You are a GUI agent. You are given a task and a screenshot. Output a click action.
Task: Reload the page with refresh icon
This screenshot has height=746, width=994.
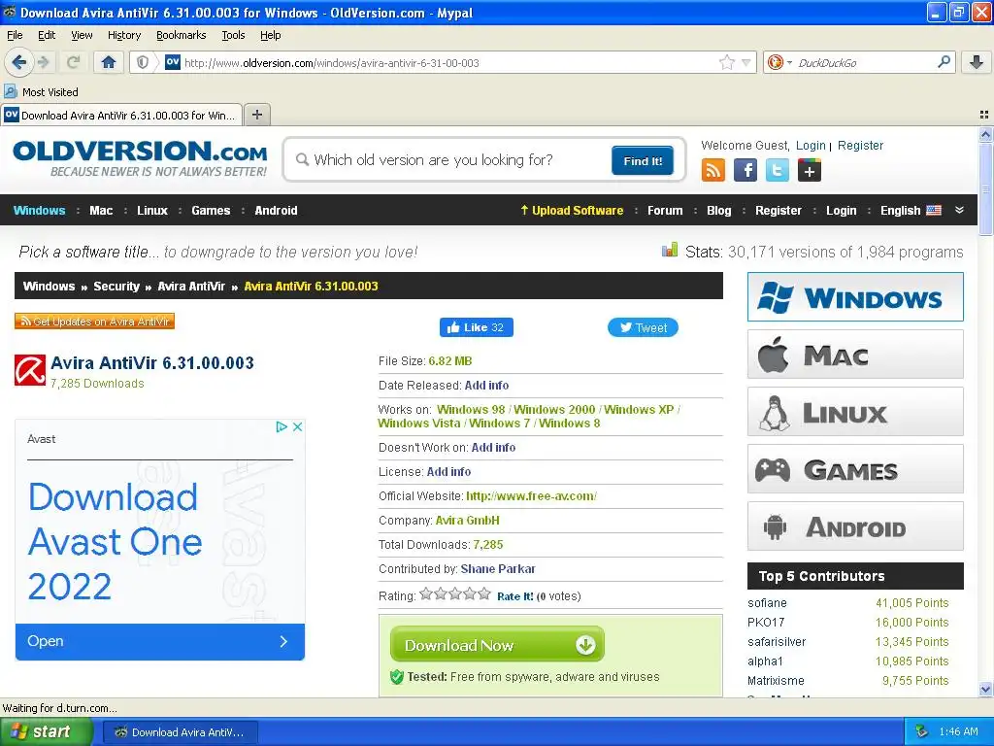point(73,62)
